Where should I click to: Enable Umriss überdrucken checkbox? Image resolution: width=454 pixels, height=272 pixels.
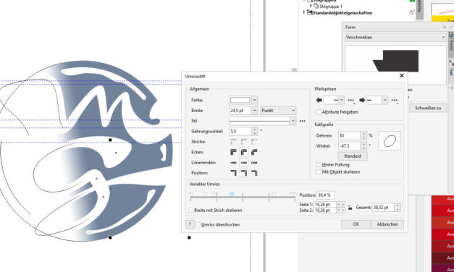click(x=198, y=224)
